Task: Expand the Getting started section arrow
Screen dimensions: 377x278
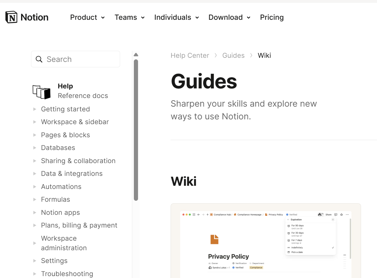Action: point(35,109)
